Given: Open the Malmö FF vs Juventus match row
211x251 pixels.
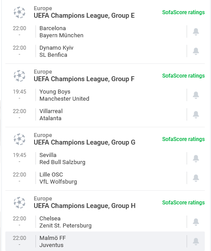Looking at the screenshot, I should [105, 241].
